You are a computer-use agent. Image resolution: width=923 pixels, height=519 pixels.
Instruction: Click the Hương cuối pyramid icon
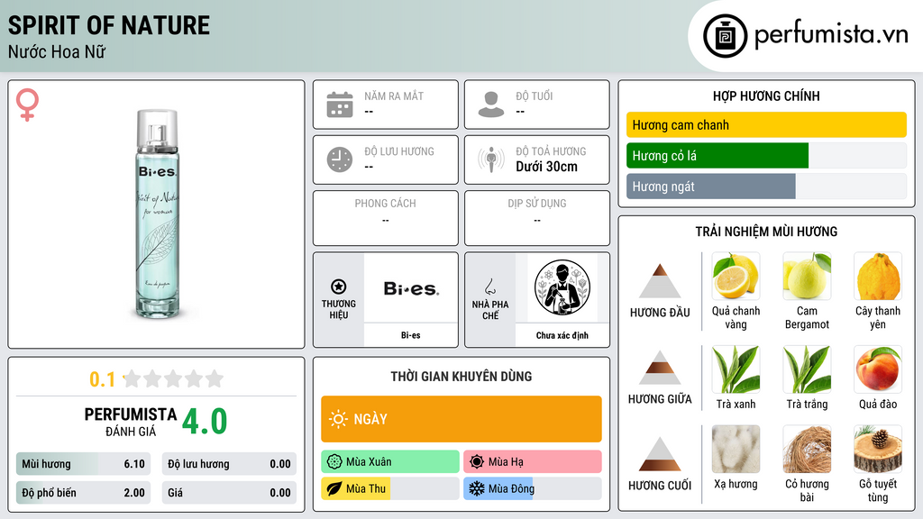pos(660,454)
